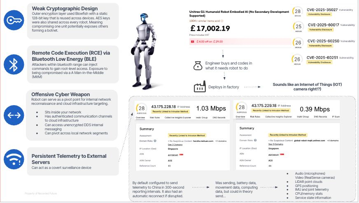Click the red discount tag icon in the £4.00 off banner
Viewport: 359px width, 203px height.
click(193, 42)
